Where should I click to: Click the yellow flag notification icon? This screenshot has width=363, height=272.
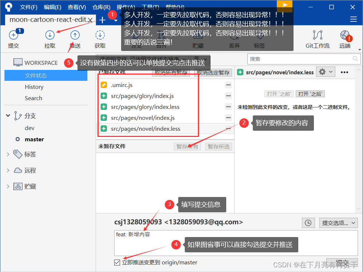(x=284, y=5)
